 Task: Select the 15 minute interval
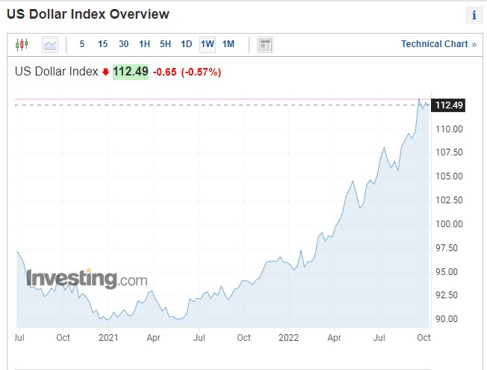pos(103,44)
